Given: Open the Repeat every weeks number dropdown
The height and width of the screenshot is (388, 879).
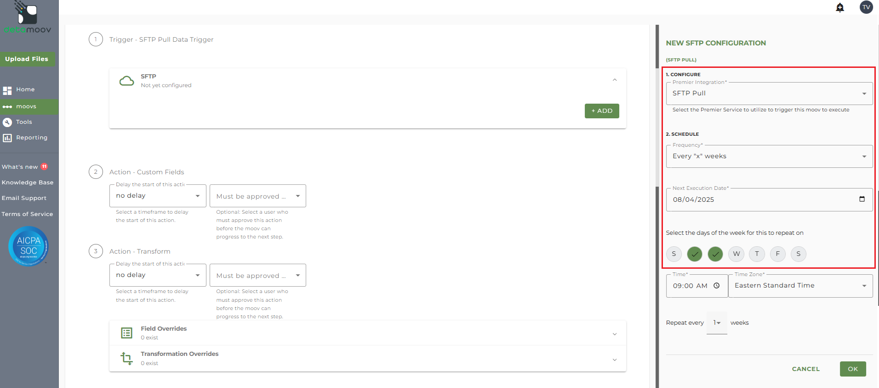Looking at the screenshot, I should [717, 323].
